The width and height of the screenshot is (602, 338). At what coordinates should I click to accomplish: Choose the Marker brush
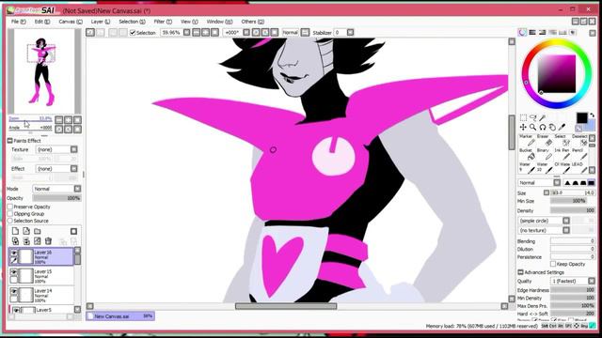pyautogui.click(x=527, y=141)
